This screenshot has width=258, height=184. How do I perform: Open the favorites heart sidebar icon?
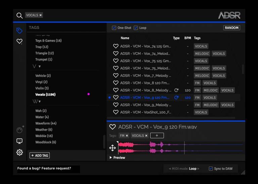[19, 41]
